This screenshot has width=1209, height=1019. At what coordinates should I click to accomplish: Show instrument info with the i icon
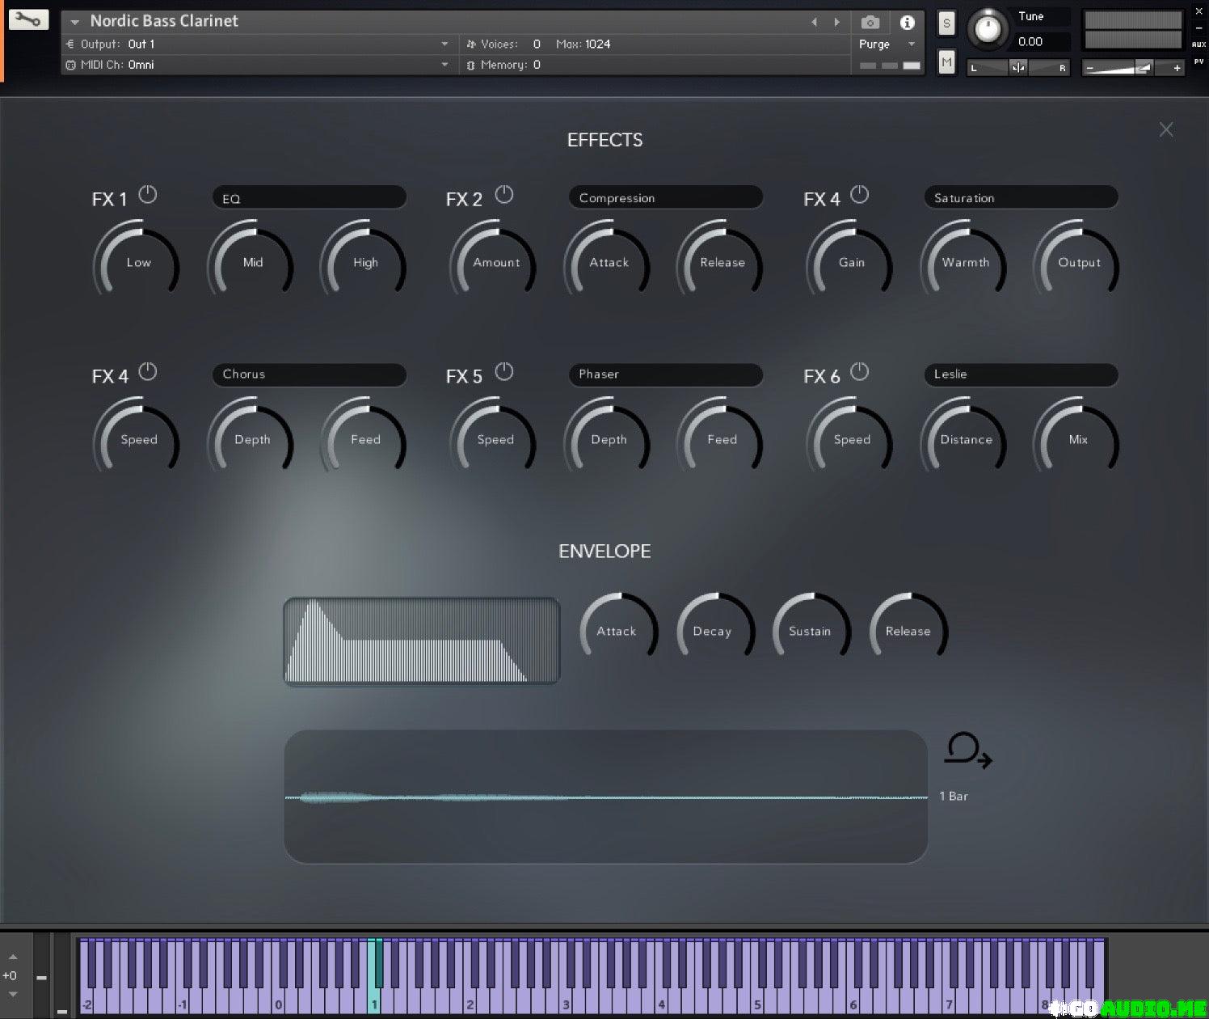[907, 23]
